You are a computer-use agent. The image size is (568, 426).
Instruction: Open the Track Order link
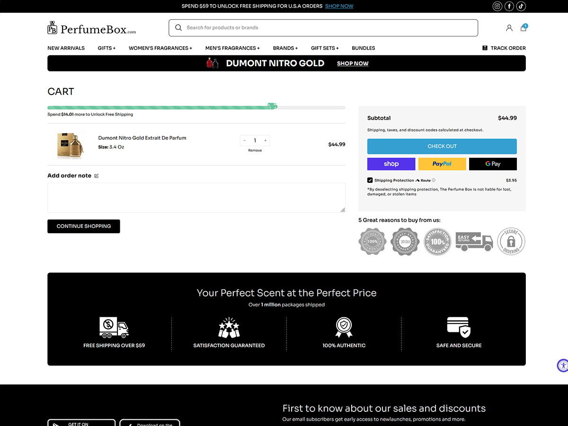tap(508, 48)
